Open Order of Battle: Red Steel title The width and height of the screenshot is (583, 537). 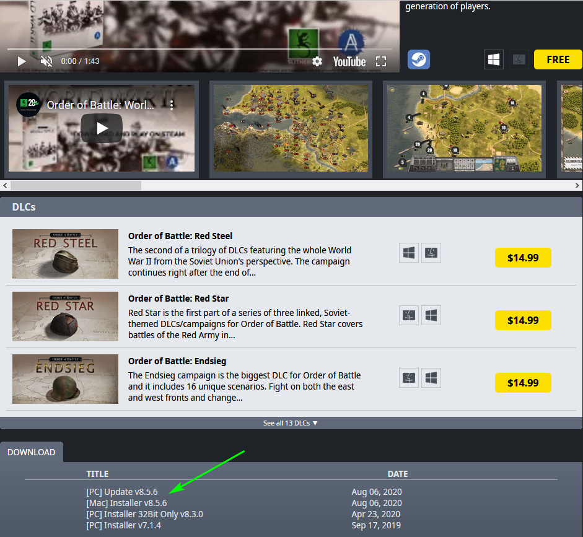click(x=180, y=236)
